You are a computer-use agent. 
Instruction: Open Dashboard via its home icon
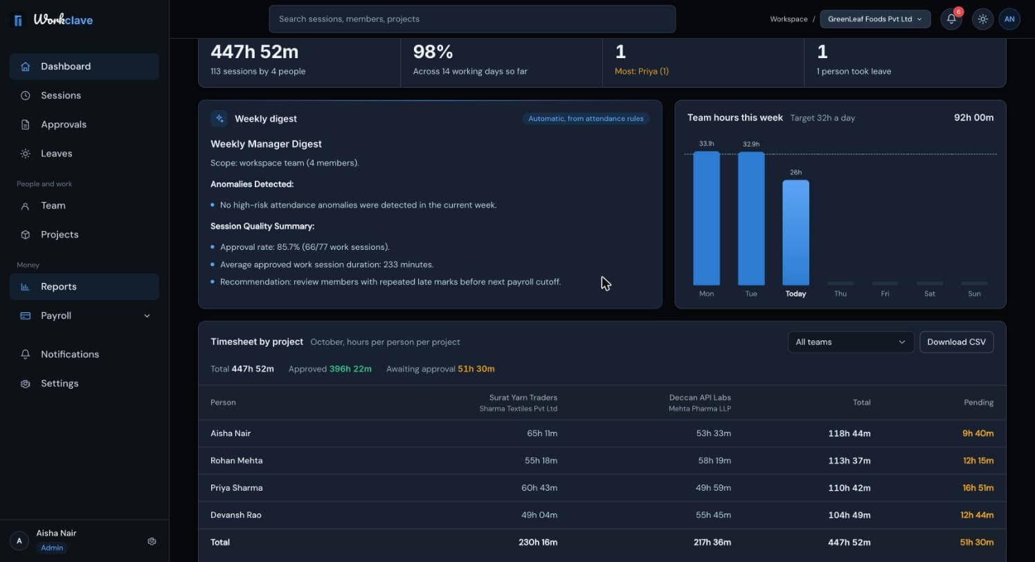(26, 66)
